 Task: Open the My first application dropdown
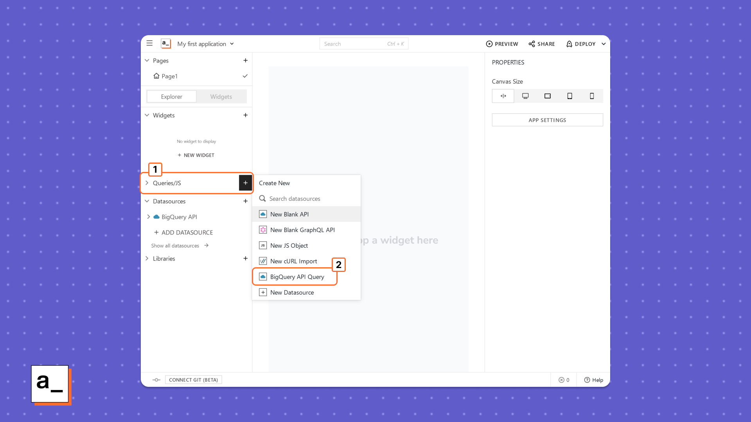tap(206, 44)
